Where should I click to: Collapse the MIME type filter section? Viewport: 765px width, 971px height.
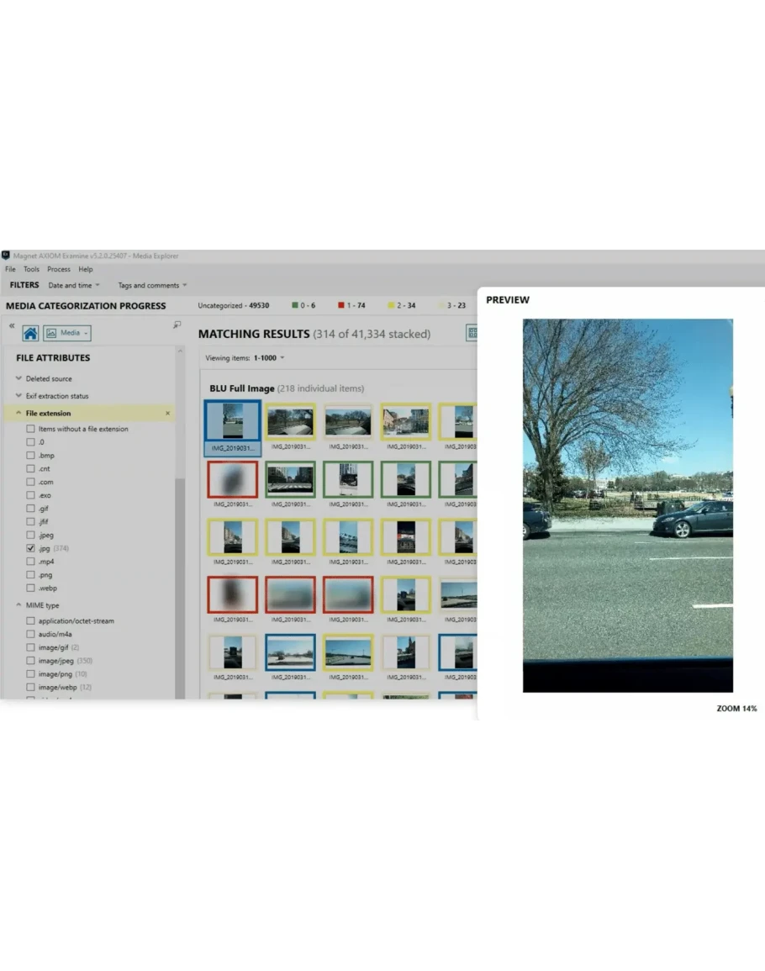tap(18, 605)
